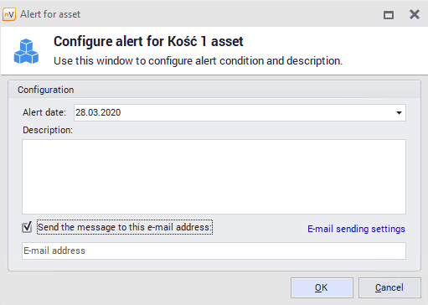Confirm the alert with the OK button
The image size is (428, 305).
322,287
